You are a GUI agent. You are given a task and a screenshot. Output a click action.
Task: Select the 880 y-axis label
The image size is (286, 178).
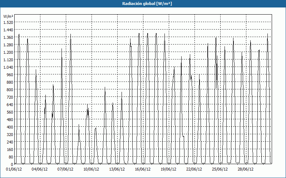click(x=10, y=82)
